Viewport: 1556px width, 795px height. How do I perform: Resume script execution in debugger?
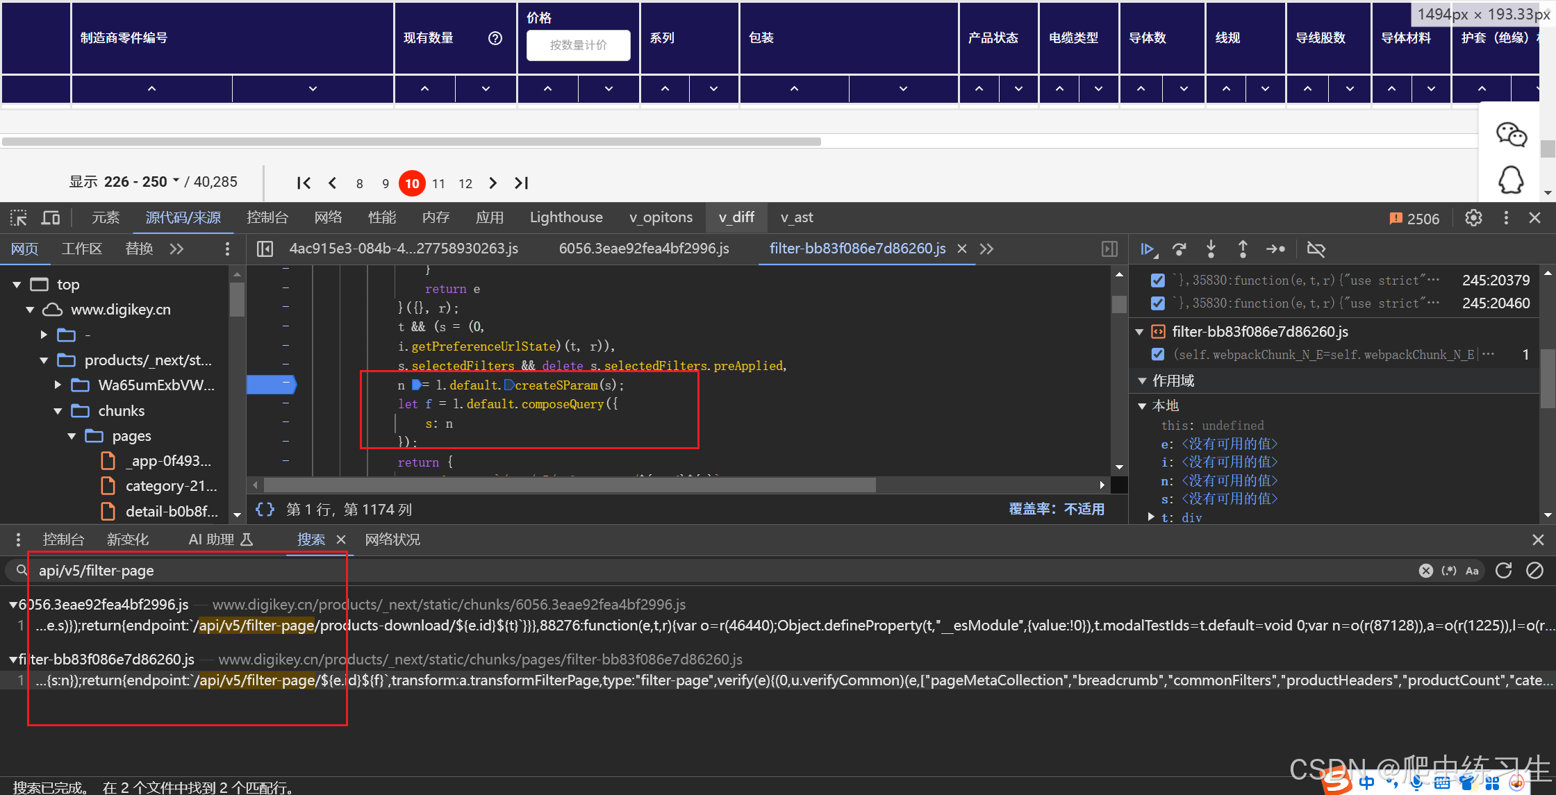(x=1147, y=249)
